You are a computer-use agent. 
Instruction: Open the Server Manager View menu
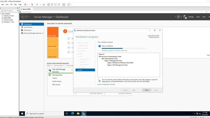[204, 17]
